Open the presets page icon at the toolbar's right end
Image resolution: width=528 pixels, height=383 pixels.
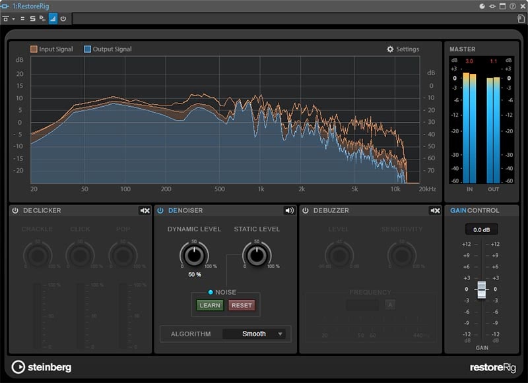521,19
